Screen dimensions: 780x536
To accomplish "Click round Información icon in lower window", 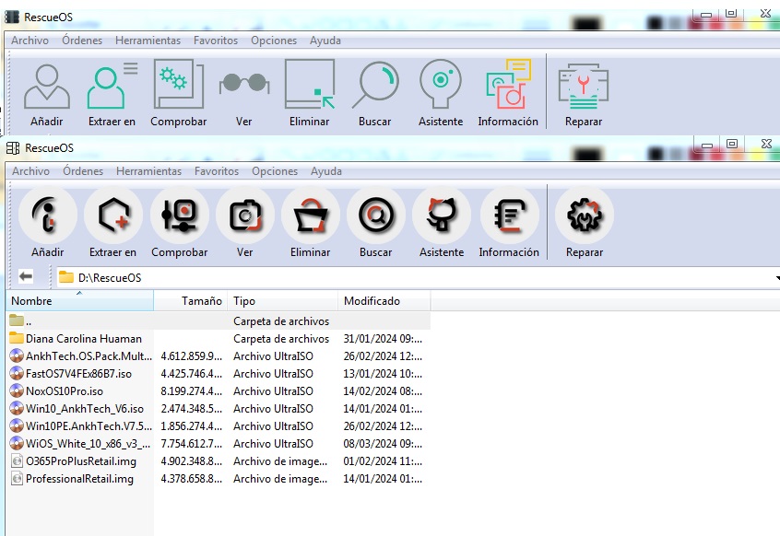I will (509, 216).
